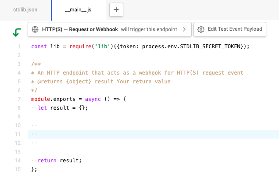The height and width of the screenshot is (179, 279).
Task: Click on the 'require' keyword in line 1
Action: pos(80,47)
